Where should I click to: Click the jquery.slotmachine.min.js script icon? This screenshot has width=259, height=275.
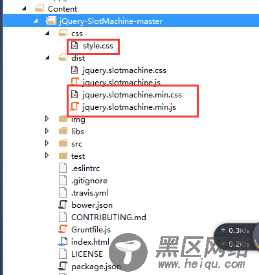point(74,107)
